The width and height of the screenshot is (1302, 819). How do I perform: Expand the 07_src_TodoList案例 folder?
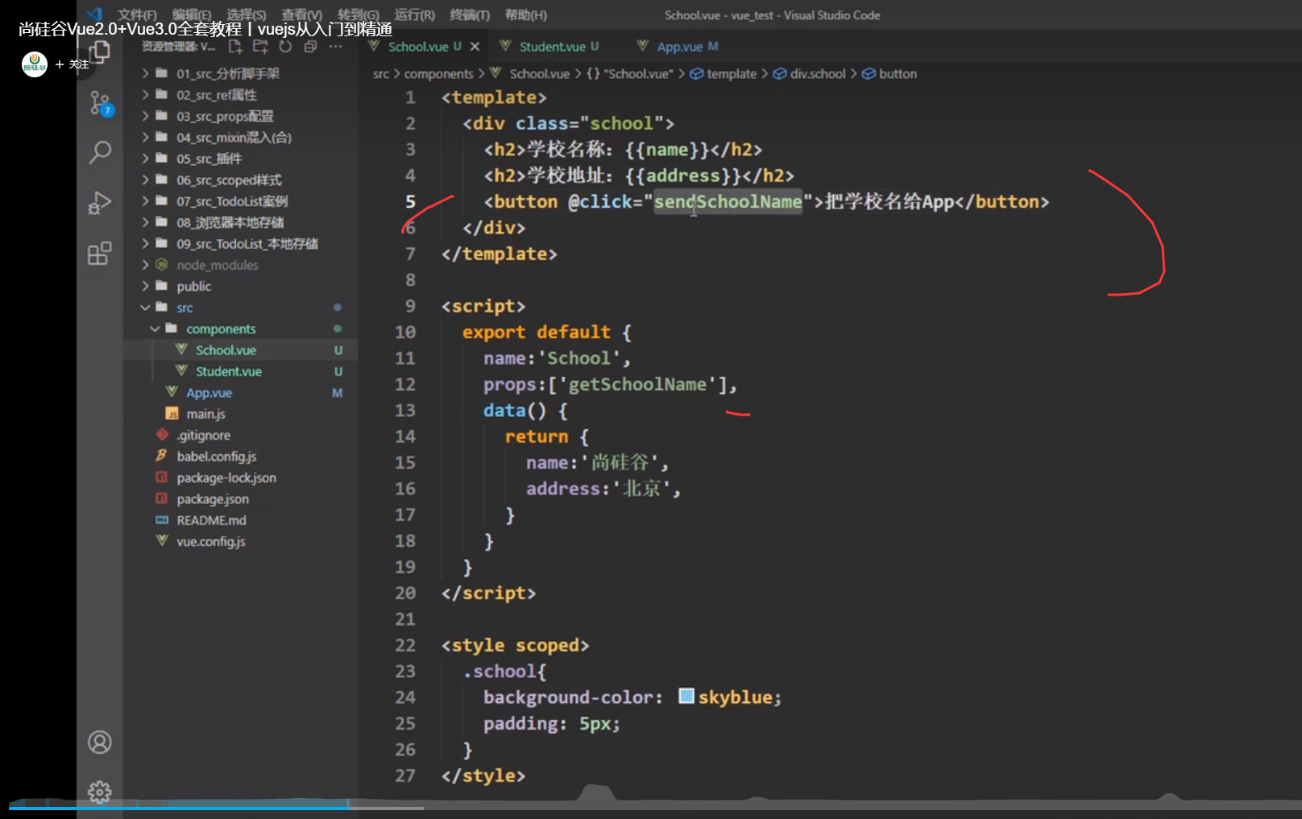tap(232, 201)
